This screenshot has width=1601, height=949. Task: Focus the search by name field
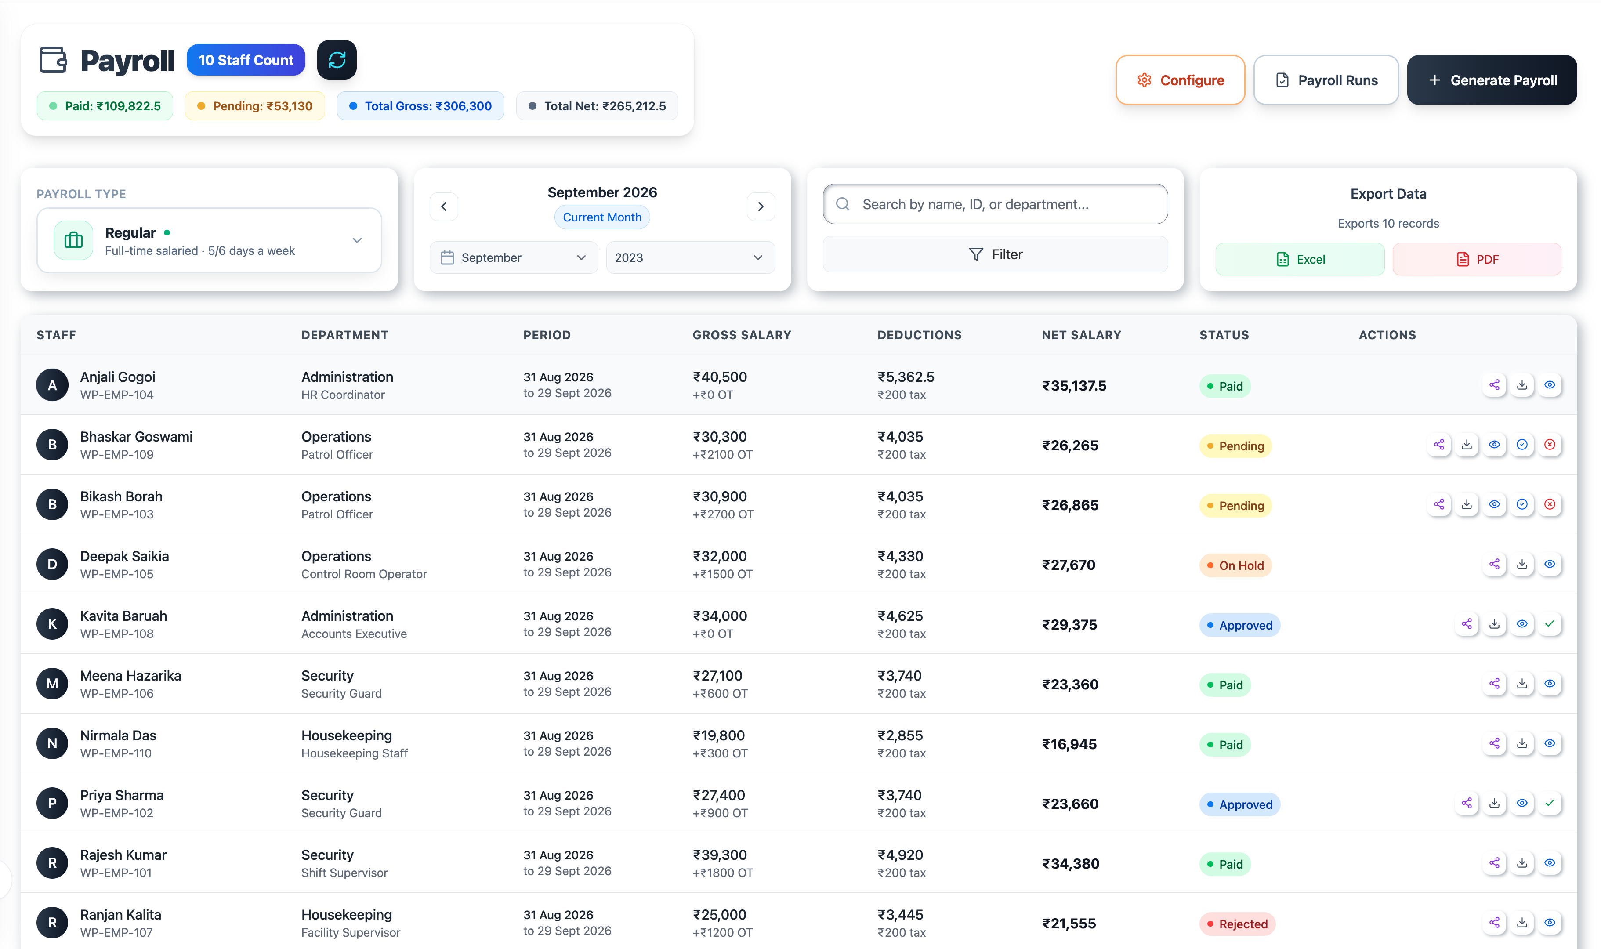pyautogui.click(x=996, y=204)
